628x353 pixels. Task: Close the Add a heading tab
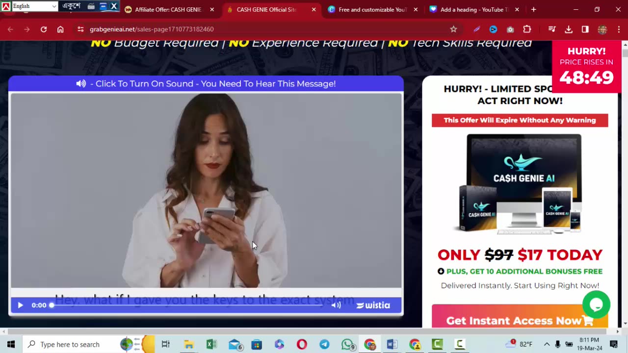tap(517, 9)
